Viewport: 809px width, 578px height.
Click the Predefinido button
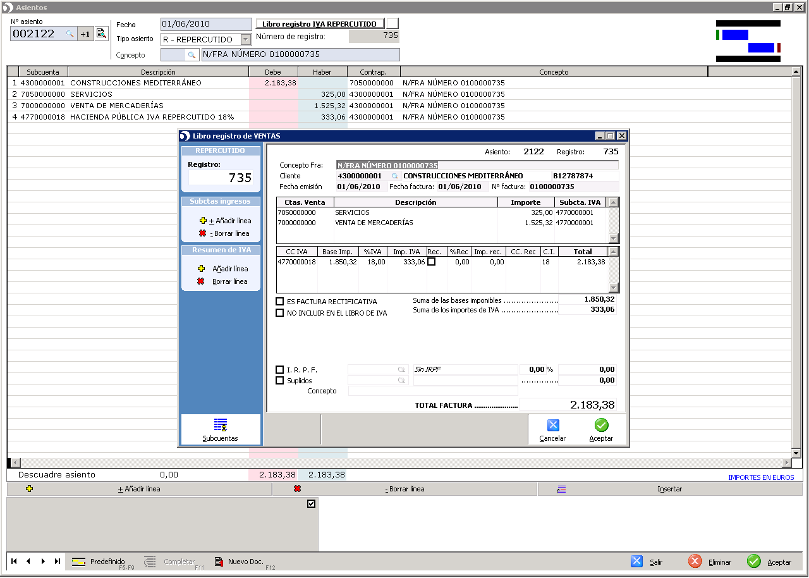point(101,562)
